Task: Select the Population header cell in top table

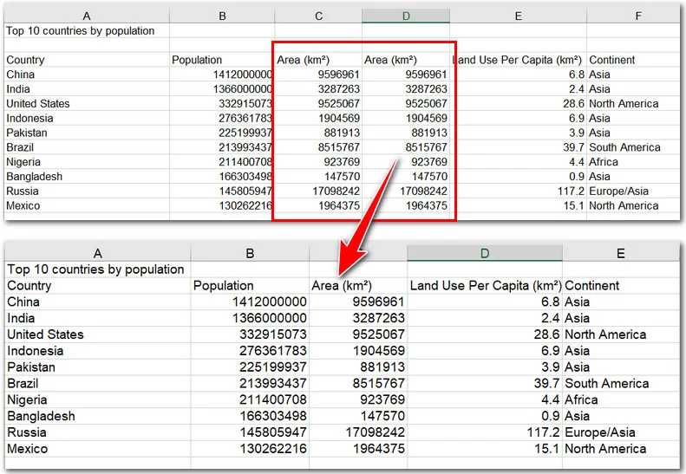Action: 197,60
